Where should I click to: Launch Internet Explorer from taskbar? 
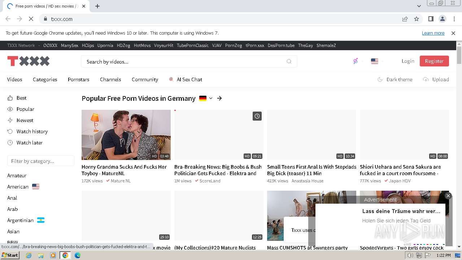(29, 255)
